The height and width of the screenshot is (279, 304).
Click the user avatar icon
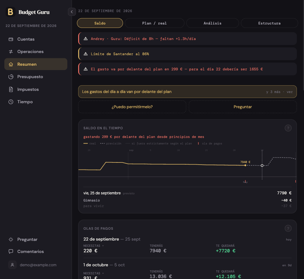pyautogui.click(x=12, y=265)
